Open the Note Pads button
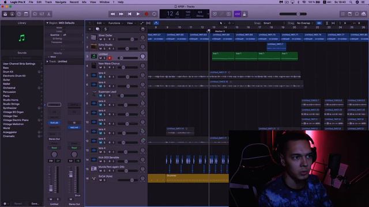369x207 pixels. click(x=350, y=14)
